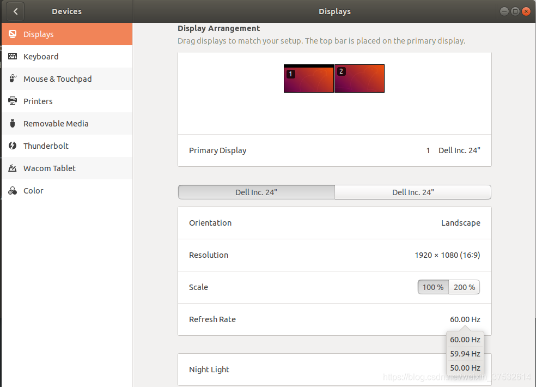
Task: Select display 1 thumbnail in arrangement
Action: 309,78
